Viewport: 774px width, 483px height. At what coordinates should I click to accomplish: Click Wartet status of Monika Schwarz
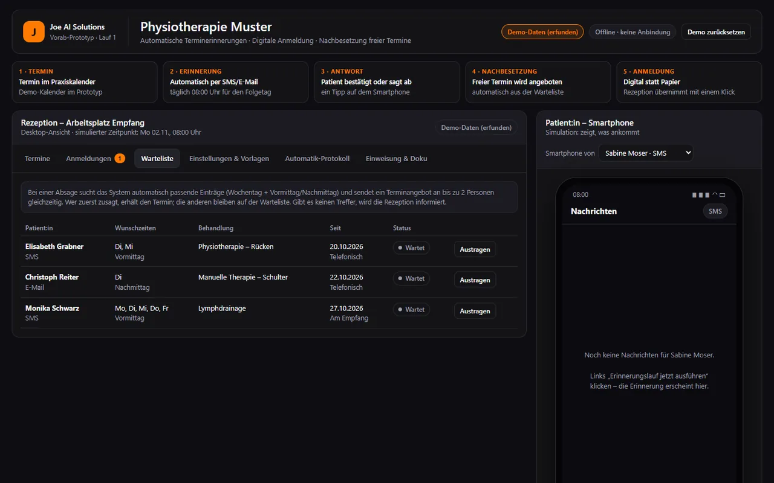pyautogui.click(x=411, y=310)
